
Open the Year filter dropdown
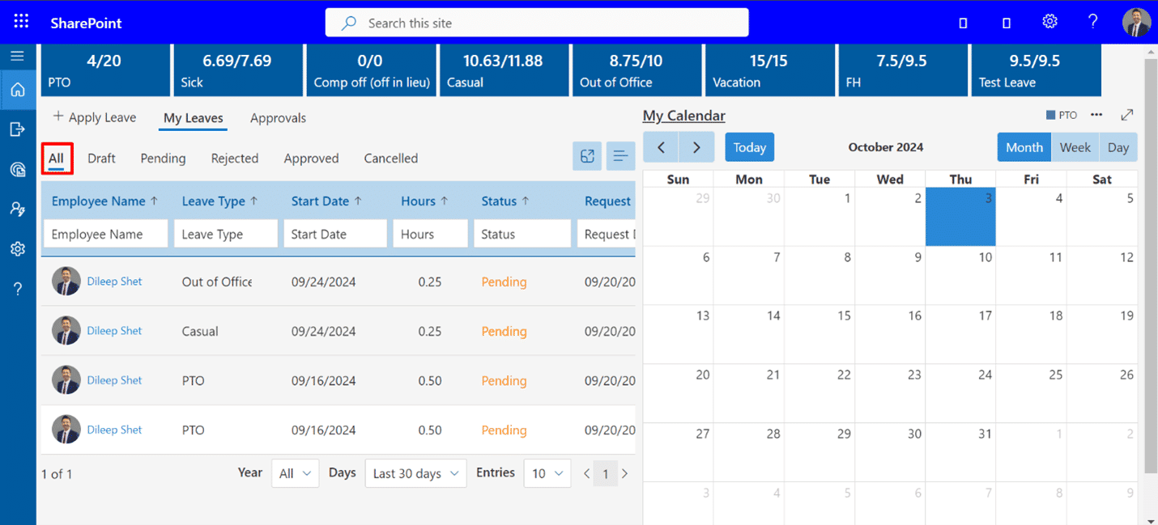(295, 473)
